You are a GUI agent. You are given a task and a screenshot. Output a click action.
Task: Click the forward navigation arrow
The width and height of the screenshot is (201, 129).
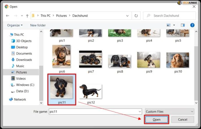[x=15, y=16]
